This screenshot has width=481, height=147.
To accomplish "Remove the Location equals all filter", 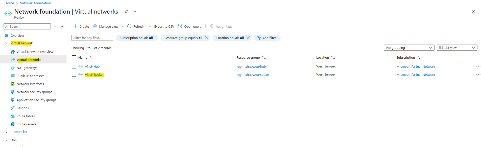I will coord(248,38).
